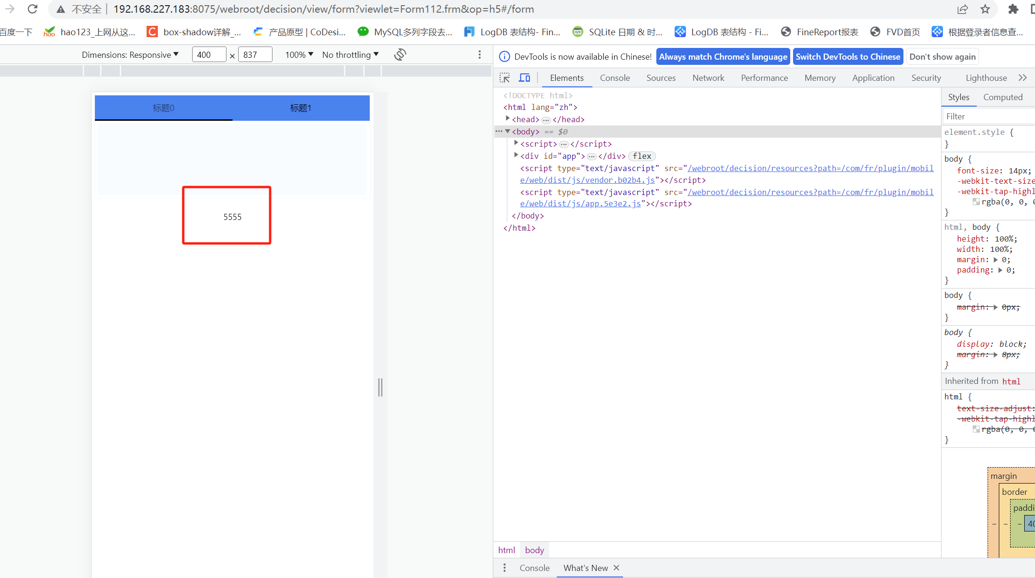Click Don't show again button
Viewport: 1035px width, 578px height.
coord(942,56)
